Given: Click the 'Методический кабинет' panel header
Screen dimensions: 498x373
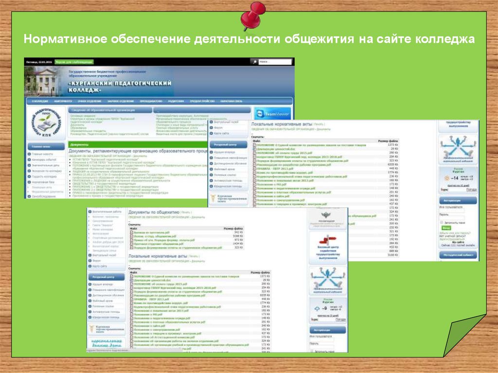Looking at the screenshot, I should 458,255.
